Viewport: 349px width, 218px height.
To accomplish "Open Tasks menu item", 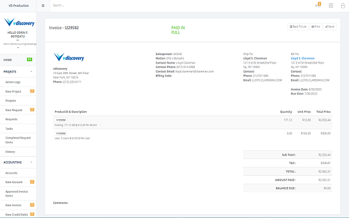I will [9, 129].
